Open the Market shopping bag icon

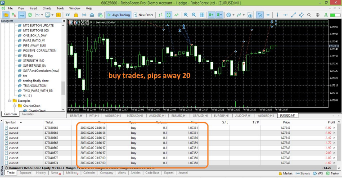(x=76, y=15)
